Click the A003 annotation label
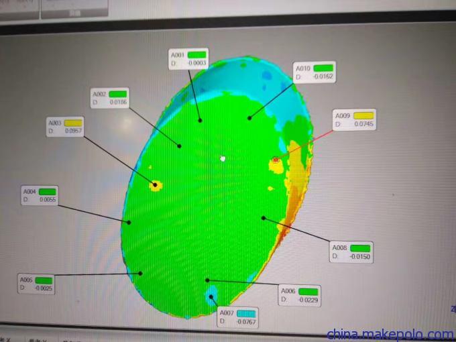Image resolution: width=456 pixels, height=342 pixels. (65, 127)
